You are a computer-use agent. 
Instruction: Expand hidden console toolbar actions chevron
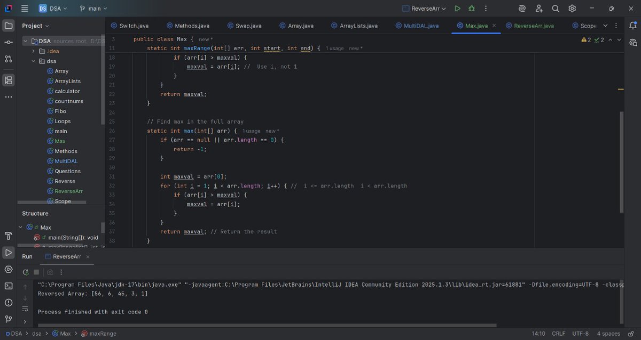25,321
